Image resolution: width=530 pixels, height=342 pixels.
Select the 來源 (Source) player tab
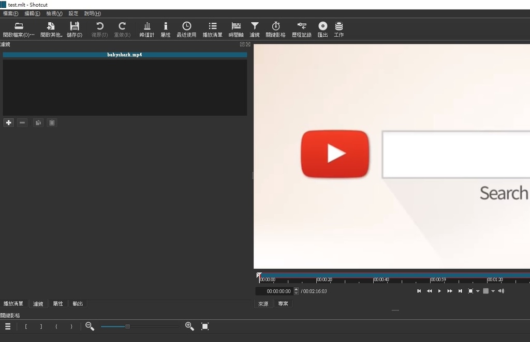click(x=263, y=304)
